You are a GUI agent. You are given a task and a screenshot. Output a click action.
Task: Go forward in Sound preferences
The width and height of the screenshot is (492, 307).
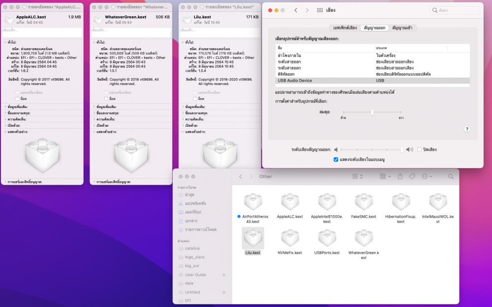(307, 10)
